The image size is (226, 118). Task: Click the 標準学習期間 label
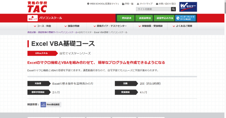pos(39,92)
